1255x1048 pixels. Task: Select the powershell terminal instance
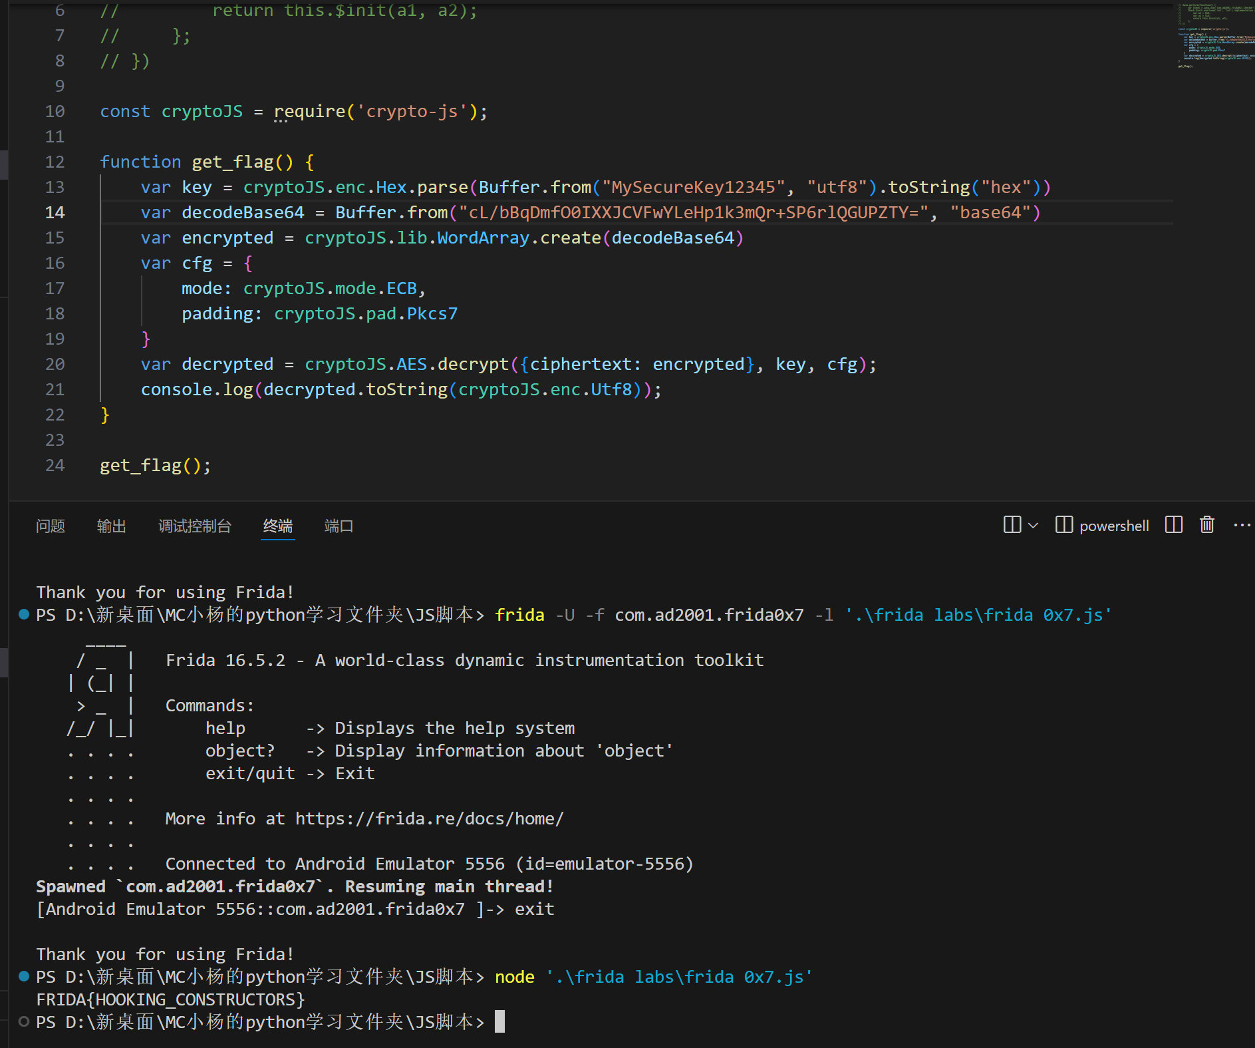1103,526
